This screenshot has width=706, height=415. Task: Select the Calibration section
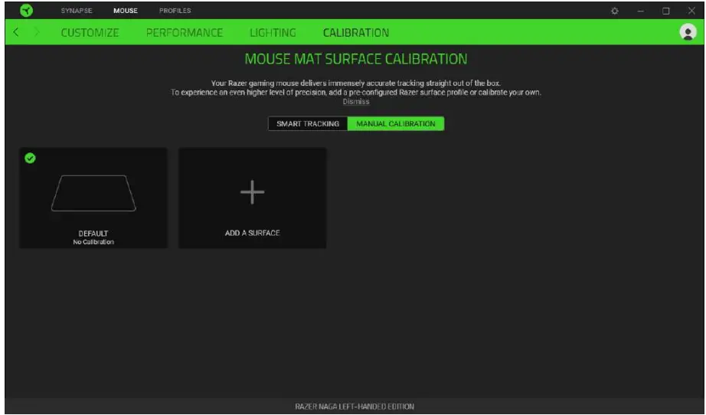click(356, 32)
